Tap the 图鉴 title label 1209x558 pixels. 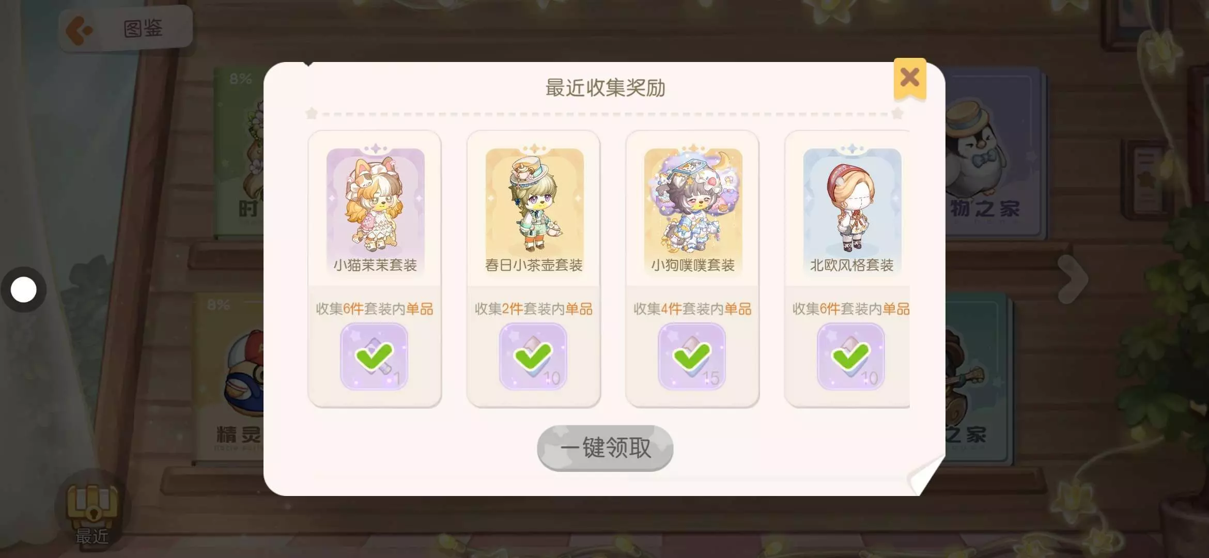pos(143,28)
